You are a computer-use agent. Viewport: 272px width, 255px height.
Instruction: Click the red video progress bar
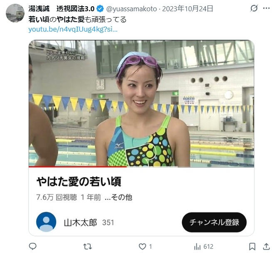tap(78, 167)
